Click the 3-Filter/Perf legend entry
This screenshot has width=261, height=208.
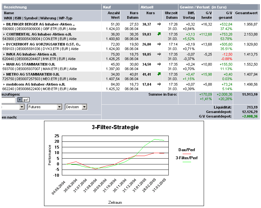tap(187, 159)
